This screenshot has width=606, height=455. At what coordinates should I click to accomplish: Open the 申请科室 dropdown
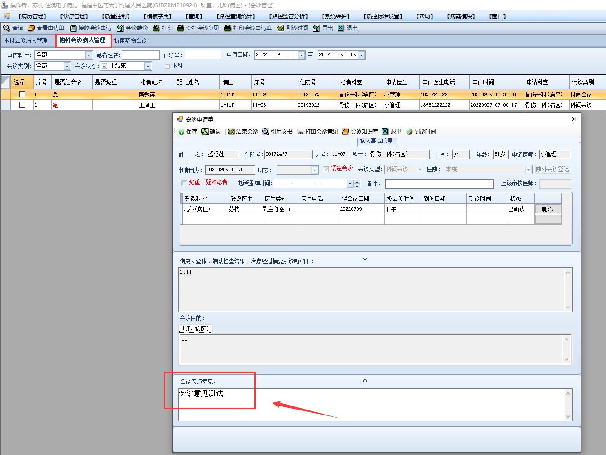pyautogui.click(x=89, y=55)
